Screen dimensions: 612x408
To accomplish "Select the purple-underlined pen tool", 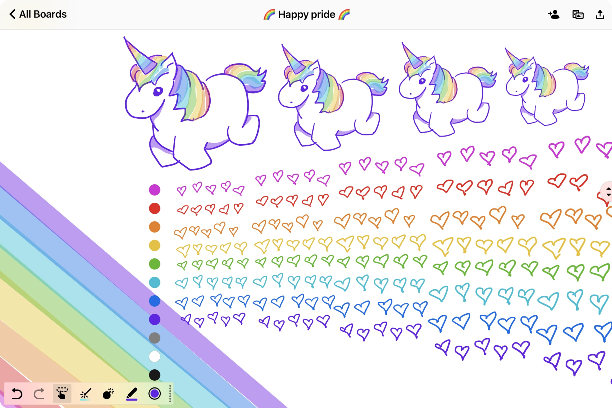I will (x=132, y=393).
